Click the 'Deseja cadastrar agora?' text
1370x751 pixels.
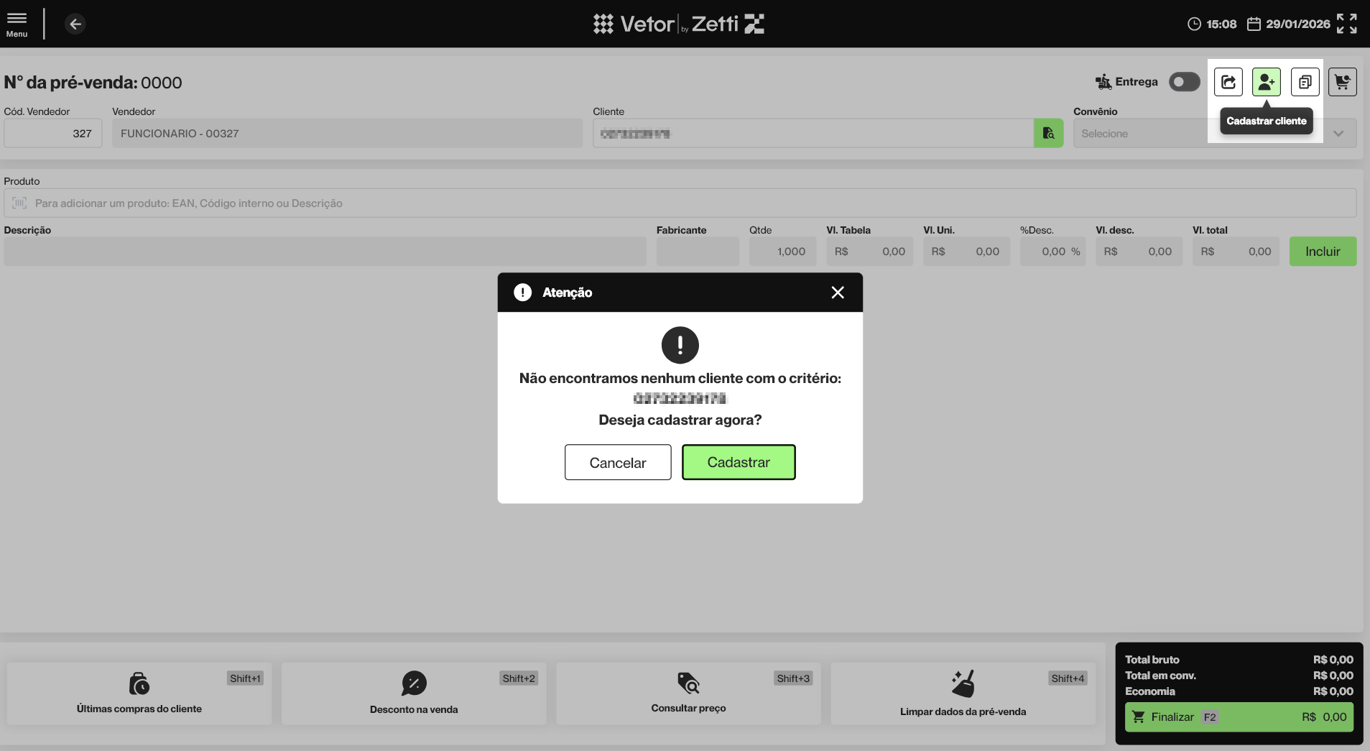point(680,420)
